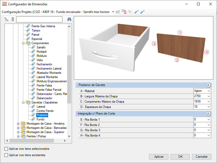The image size is (217, 163).
Task: Click the tag icon beside Moldura
Action: point(33,56)
